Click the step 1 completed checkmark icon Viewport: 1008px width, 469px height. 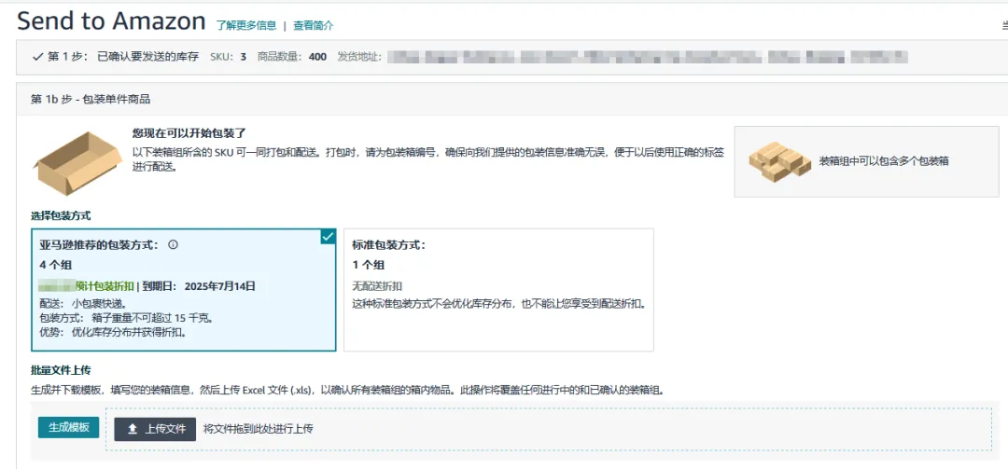(37, 57)
